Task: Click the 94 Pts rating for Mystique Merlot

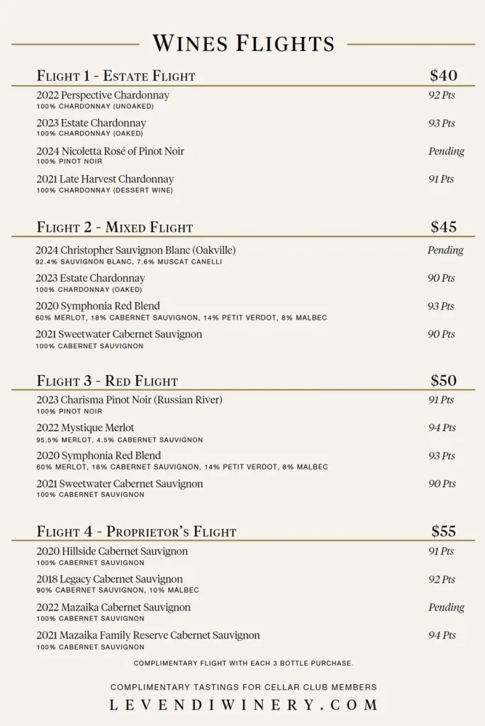Action: click(441, 428)
